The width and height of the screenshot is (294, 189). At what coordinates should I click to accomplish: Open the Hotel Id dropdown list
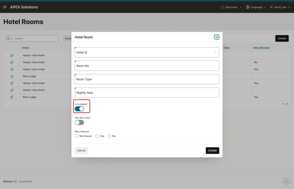147,52
